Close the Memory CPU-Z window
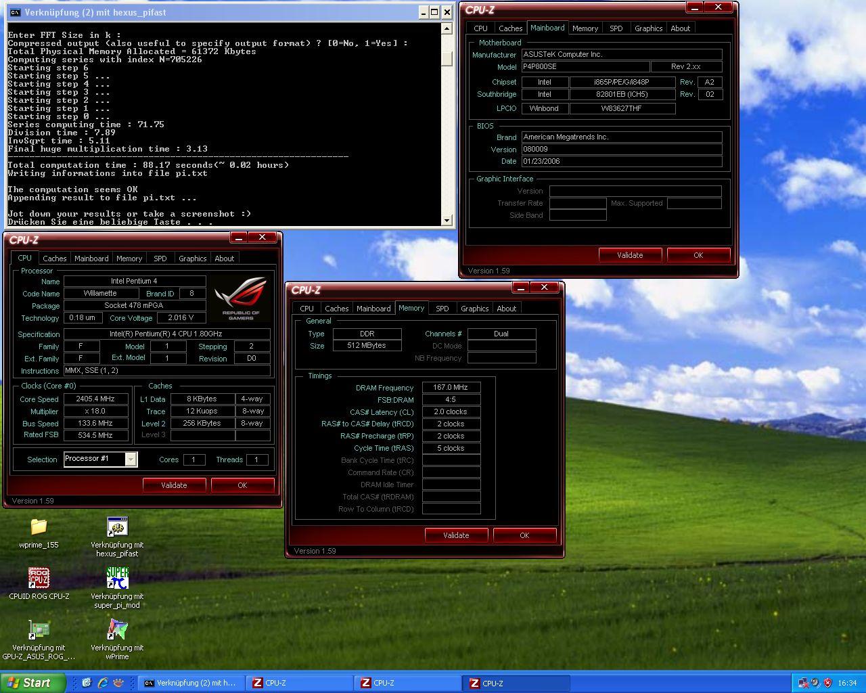 pyautogui.click(x=545, y=288)
